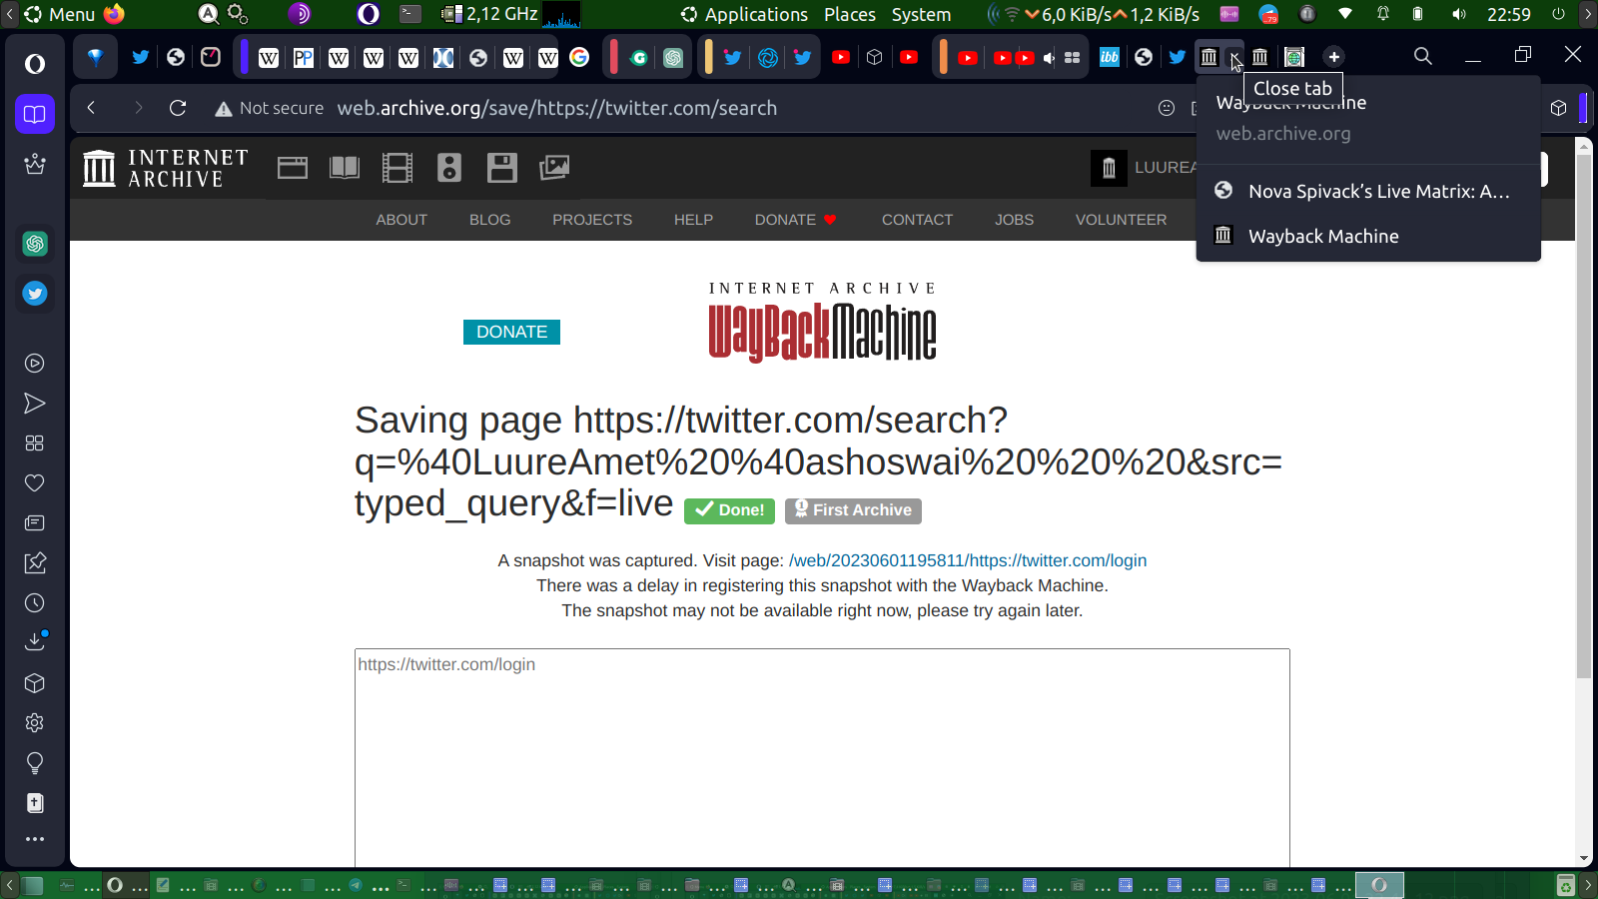Launch Firefox from the top panel
Image resolution: width=1598 pixels, height=899 pixels.
coord(115,14)
